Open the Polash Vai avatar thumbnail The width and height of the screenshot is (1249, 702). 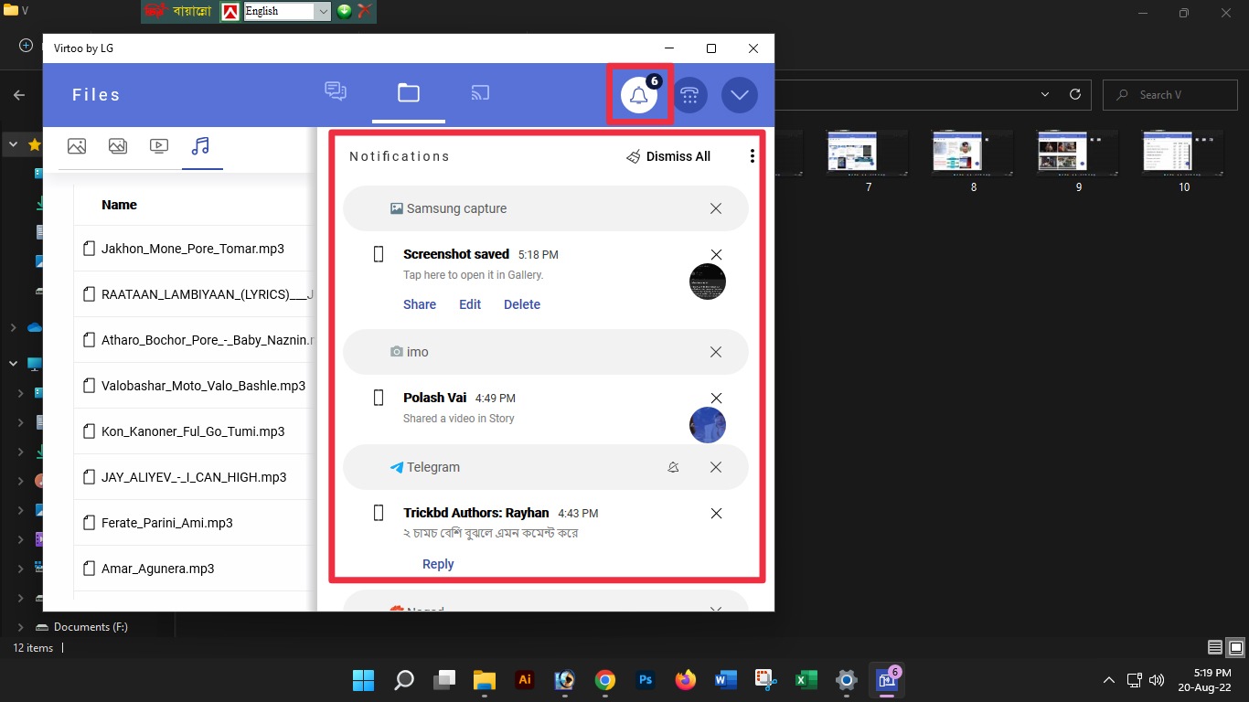[708, 425]
